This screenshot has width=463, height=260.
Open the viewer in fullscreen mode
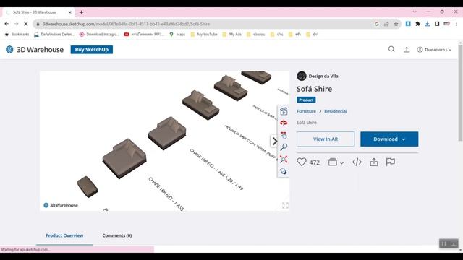pyautogui.click(x=285, y=205)
